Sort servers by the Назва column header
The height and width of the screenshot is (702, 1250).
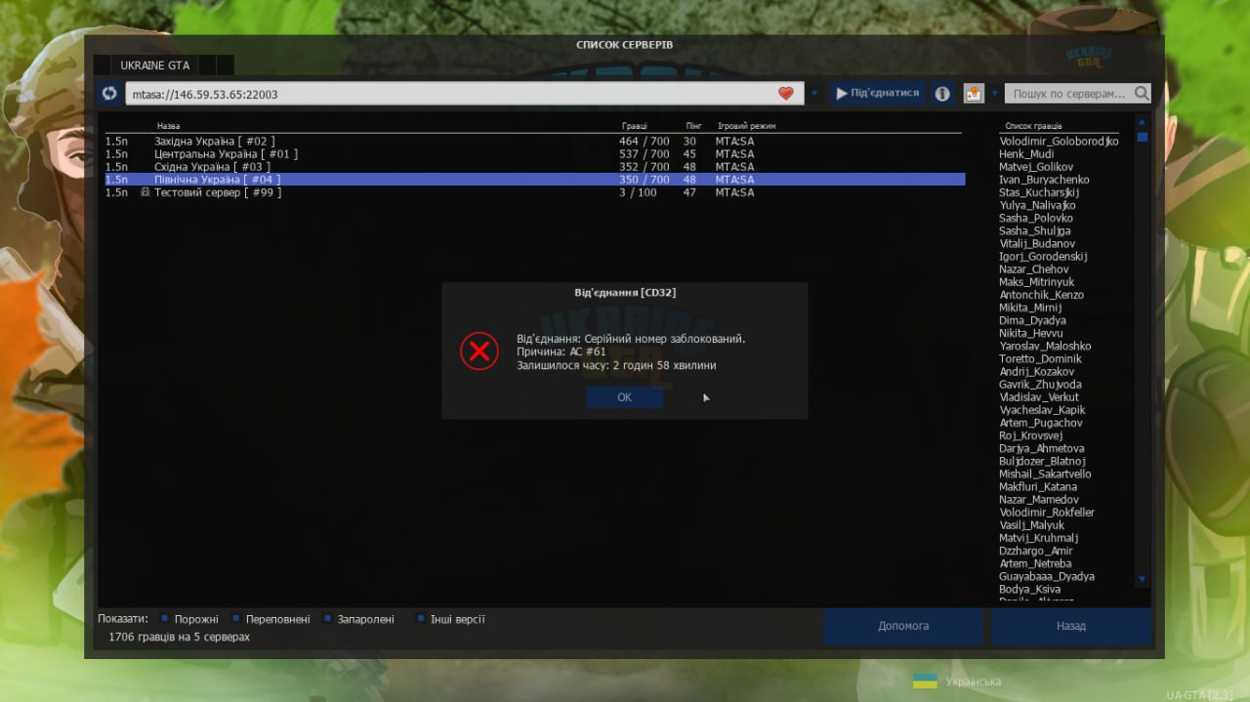click(168, 126)
